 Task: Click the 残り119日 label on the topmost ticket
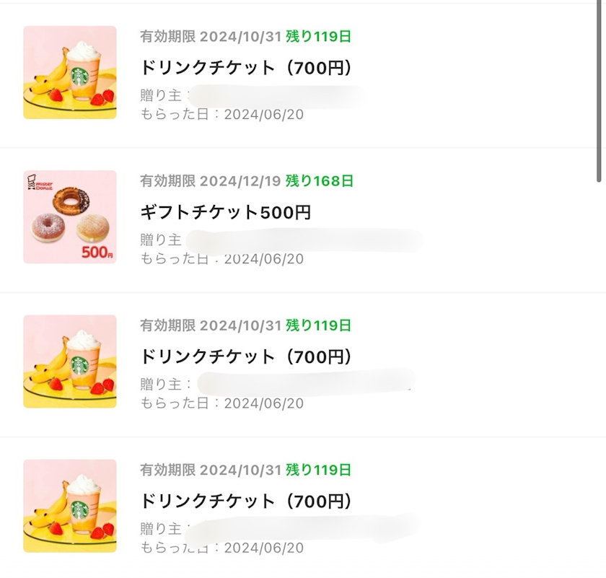point(318,36)
